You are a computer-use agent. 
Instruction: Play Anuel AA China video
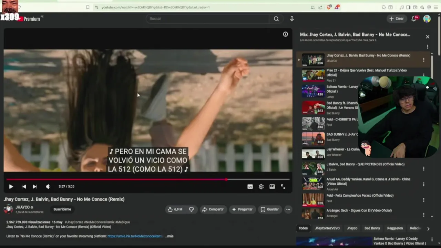[x=368, y=181]
